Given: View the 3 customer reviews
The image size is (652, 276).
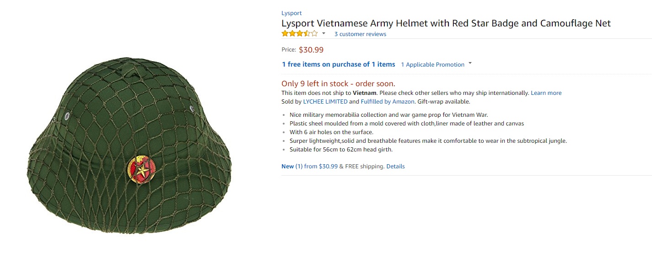Looking at the screenshot, I should click(360, 34).
